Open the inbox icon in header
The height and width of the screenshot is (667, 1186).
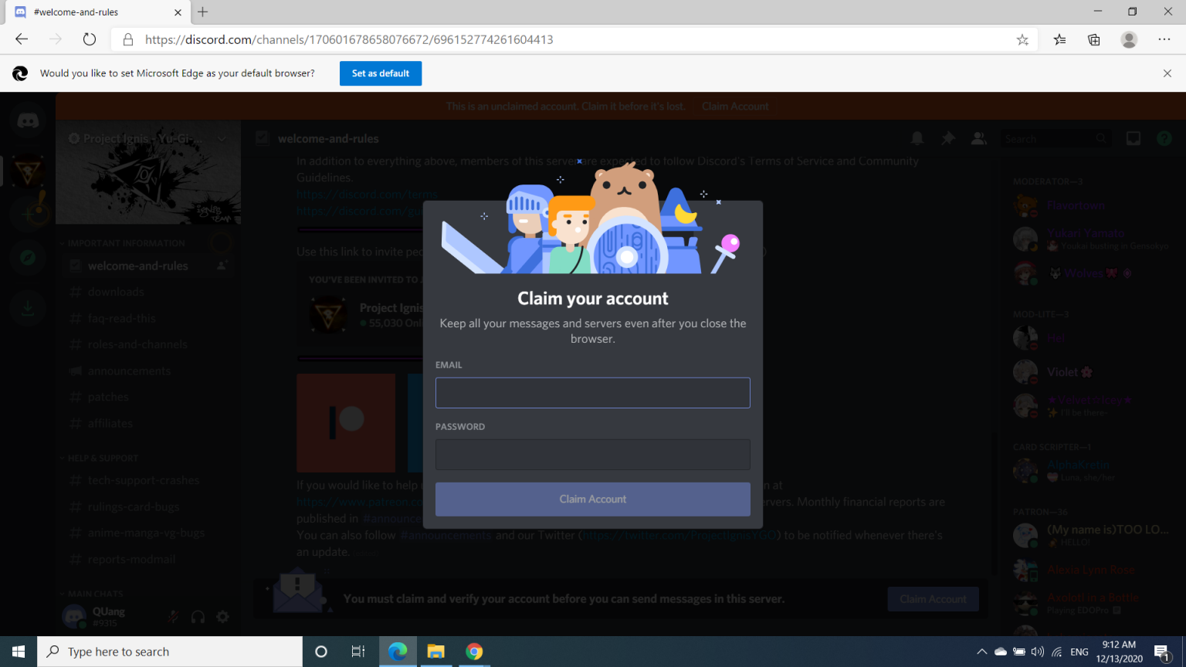(x=1133, y=138)
